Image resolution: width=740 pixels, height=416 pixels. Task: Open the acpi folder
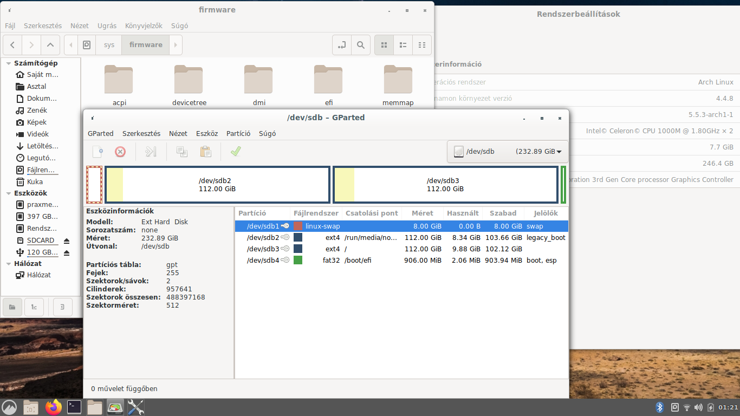tap(119, 84)
